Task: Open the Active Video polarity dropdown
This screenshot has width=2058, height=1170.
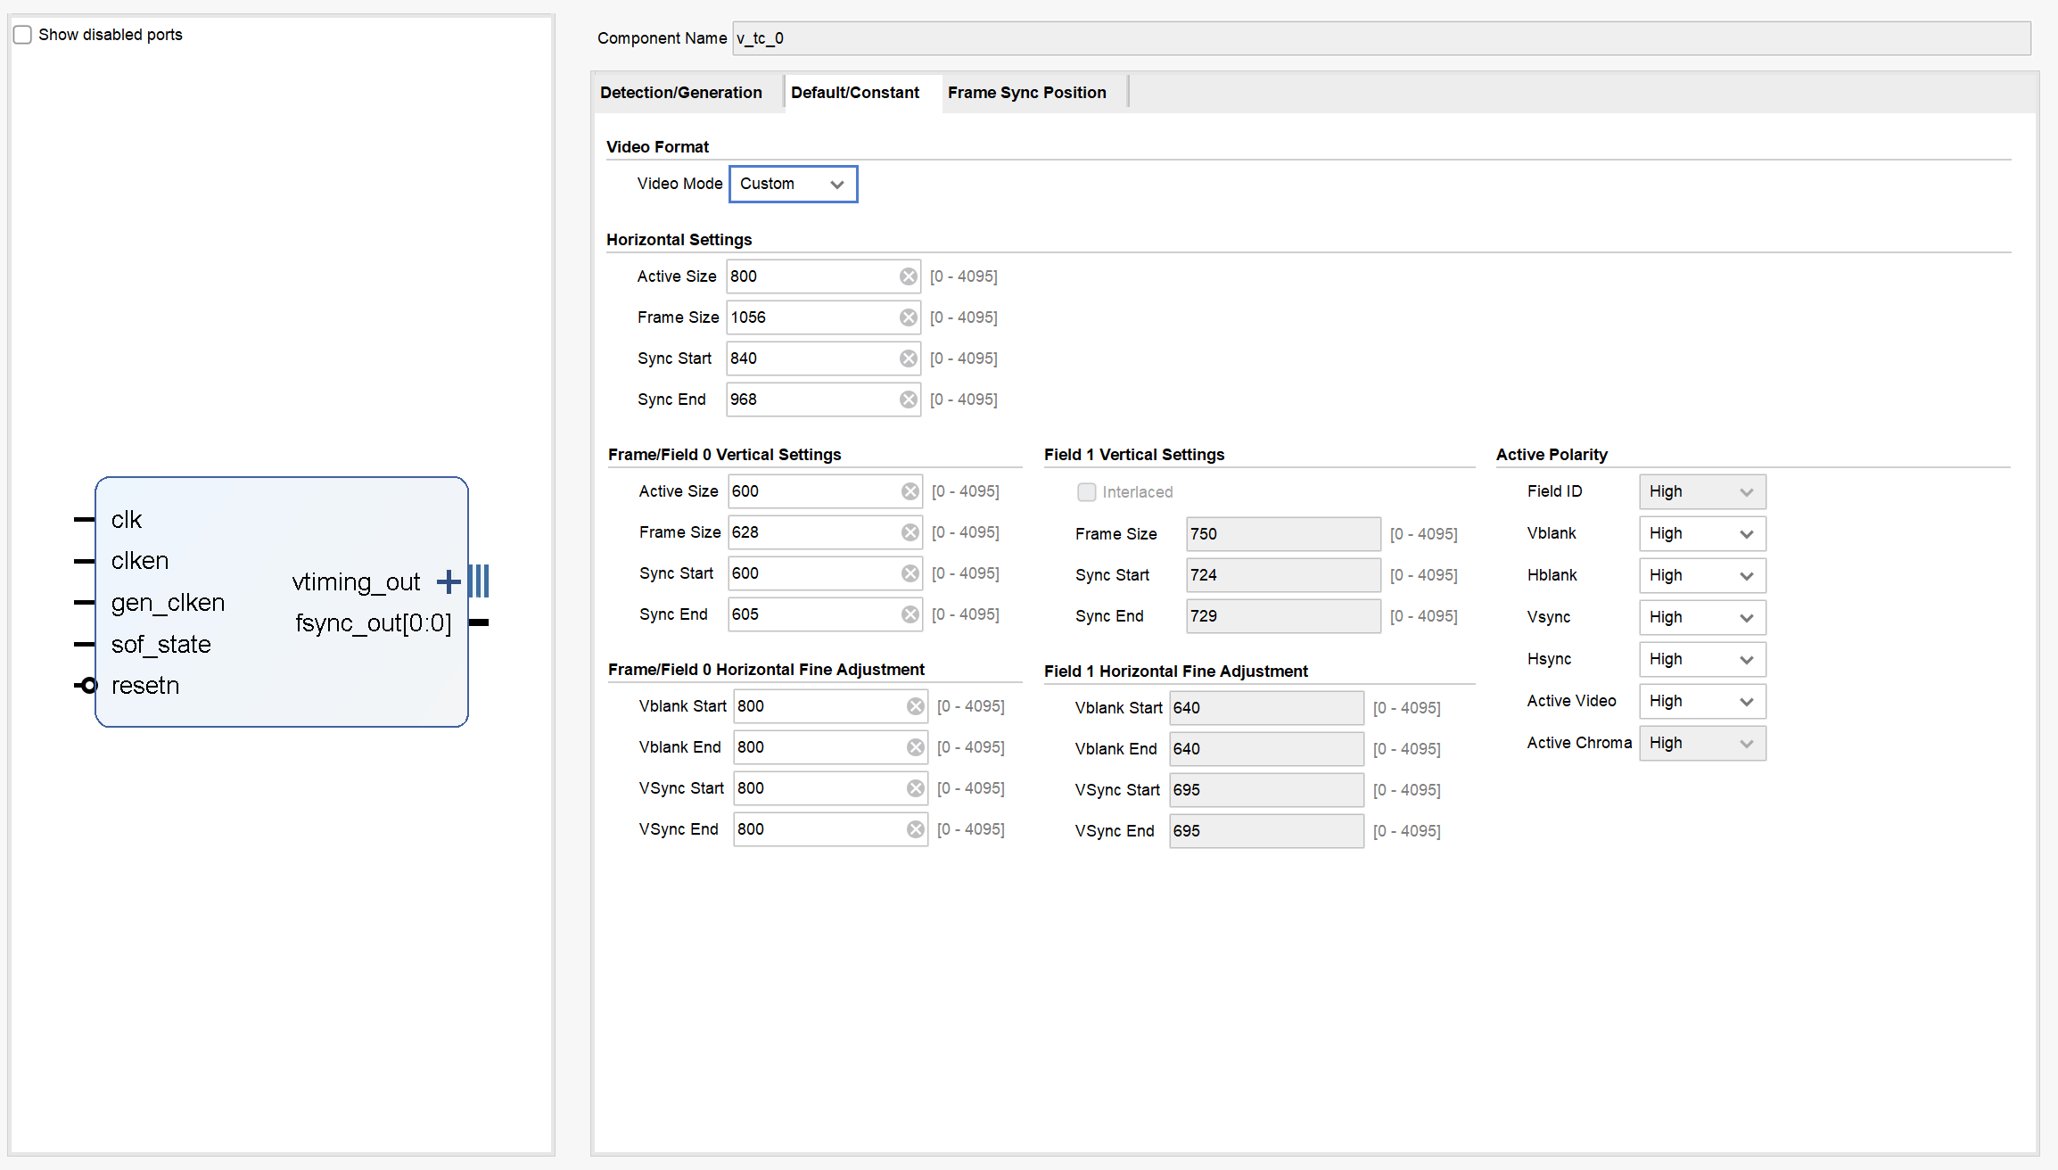Action: point(1701,702)
